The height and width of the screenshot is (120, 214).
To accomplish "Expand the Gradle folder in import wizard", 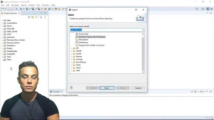I will (x=72, y=51).
